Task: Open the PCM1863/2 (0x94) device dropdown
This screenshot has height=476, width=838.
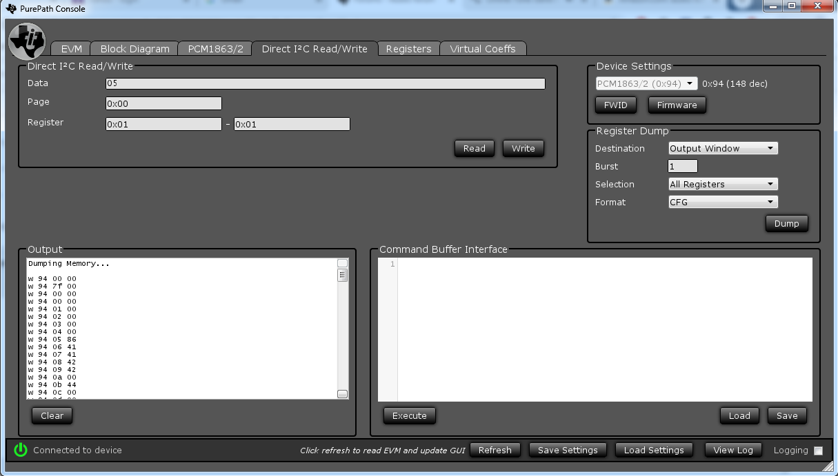Action: point(647,83)
